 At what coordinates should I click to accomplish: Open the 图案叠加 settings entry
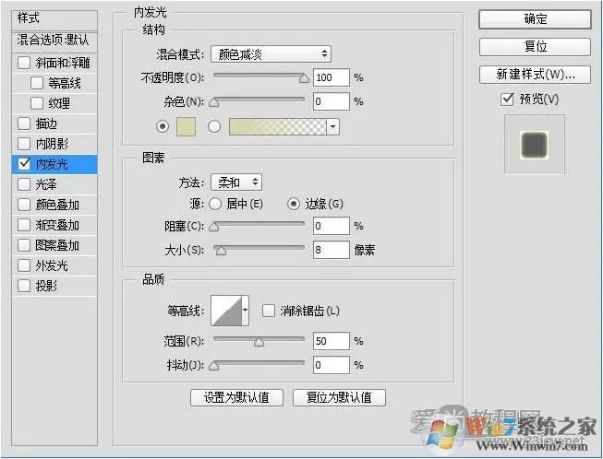[x=57, y=245]
